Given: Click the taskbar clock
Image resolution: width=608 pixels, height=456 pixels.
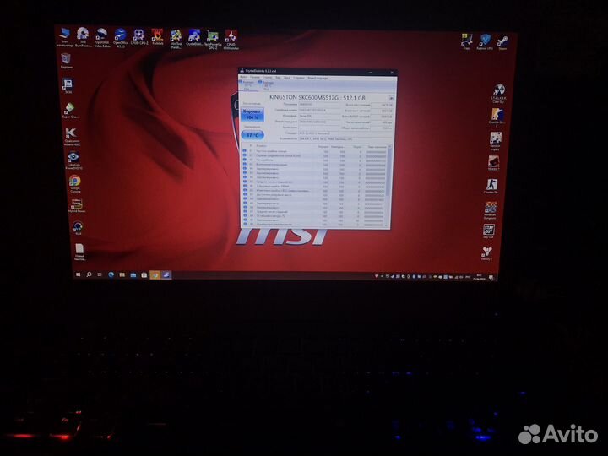Looking at the screenshot, I should 480,277.
